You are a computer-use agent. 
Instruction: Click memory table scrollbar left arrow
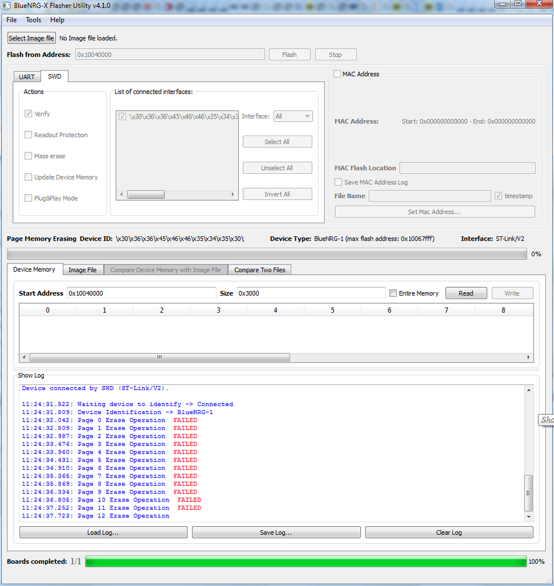pyautogui.click(x=24, y=357)
